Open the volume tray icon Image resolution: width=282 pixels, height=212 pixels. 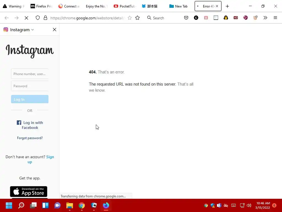pyautogui.click(x=249, y=205)
